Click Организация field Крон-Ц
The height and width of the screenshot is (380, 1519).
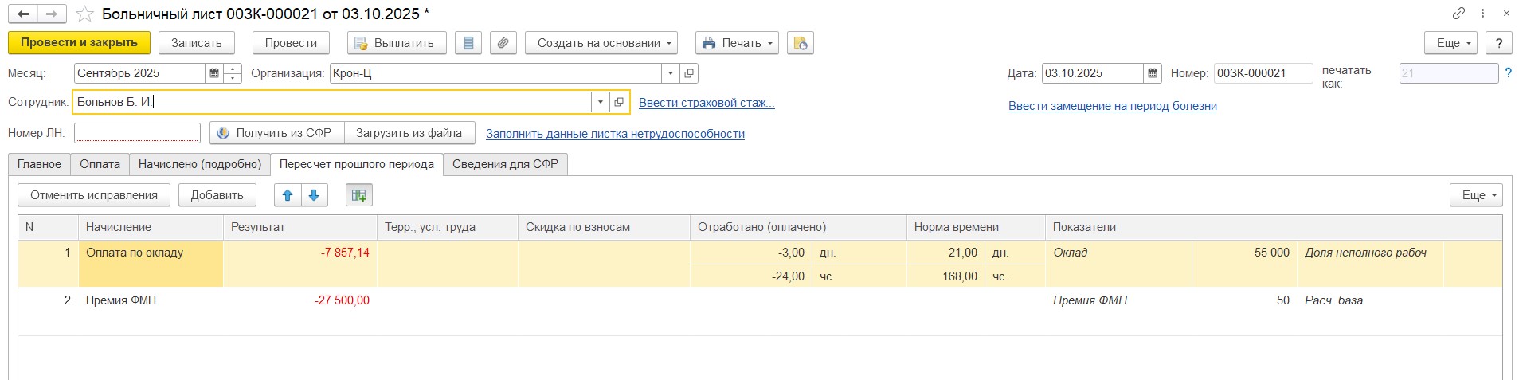tap(495, 73)
